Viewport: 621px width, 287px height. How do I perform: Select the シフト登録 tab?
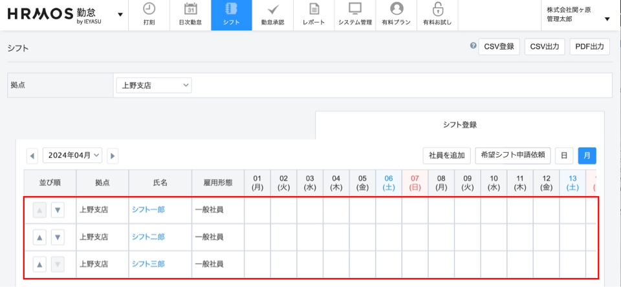coord(460,124)
